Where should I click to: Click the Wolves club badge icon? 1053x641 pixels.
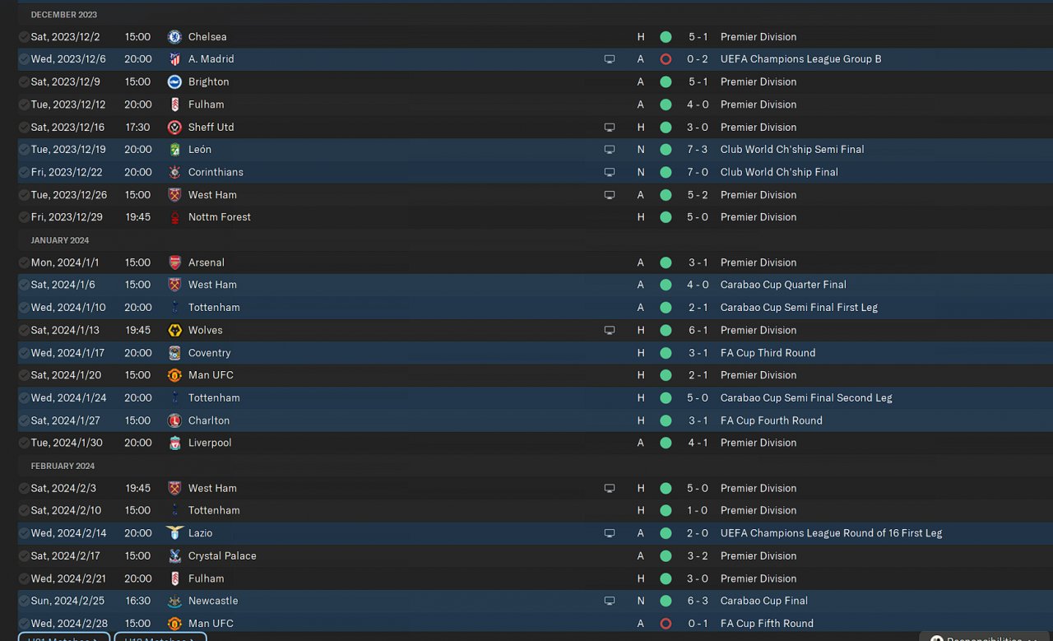(174, 330)
